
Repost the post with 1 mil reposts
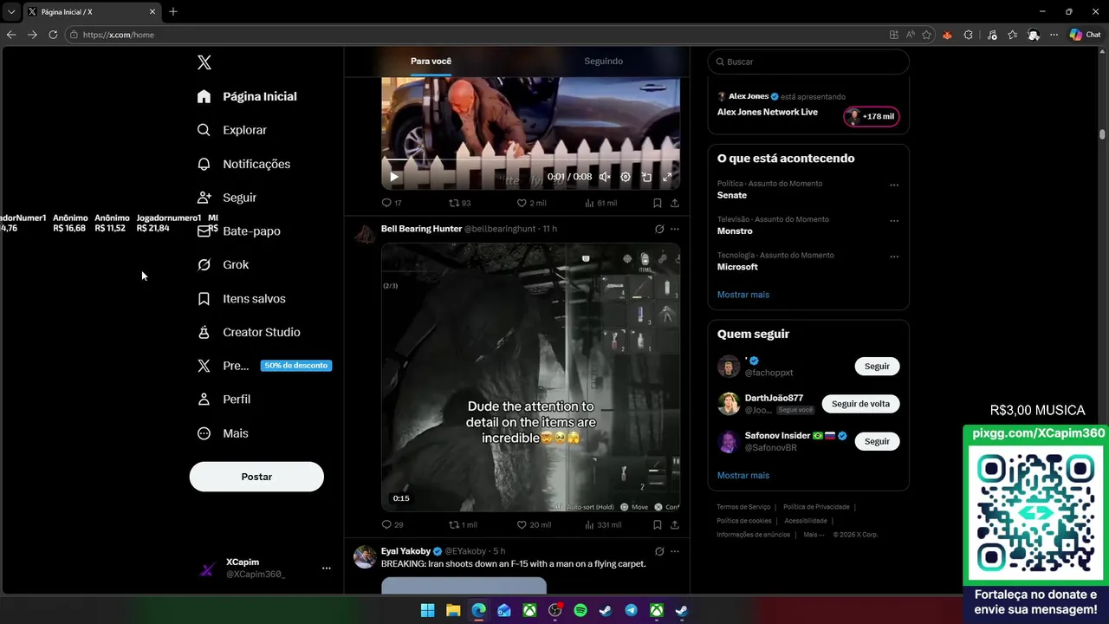pos(463,524)
